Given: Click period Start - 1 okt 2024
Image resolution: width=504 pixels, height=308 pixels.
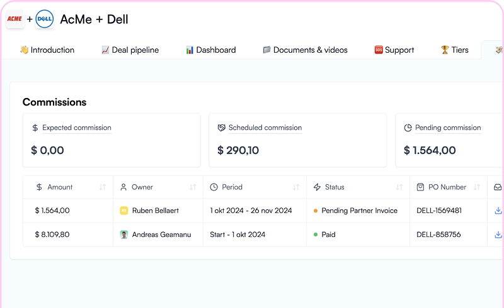Looking at the screenshot, I should pos(238,235).
